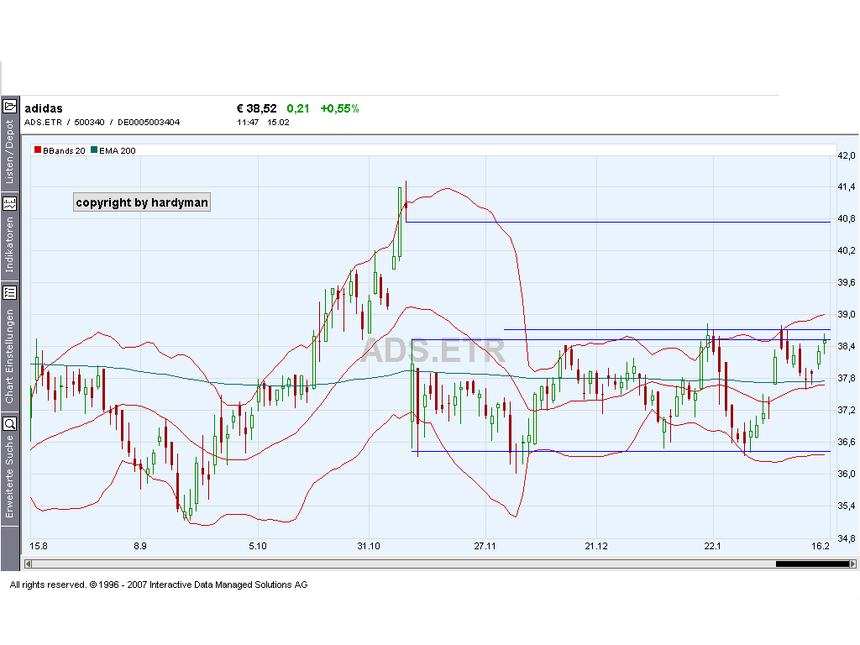
Task: Click the change value 0,21
Action: pyautogui.click(x=298, y=108)
